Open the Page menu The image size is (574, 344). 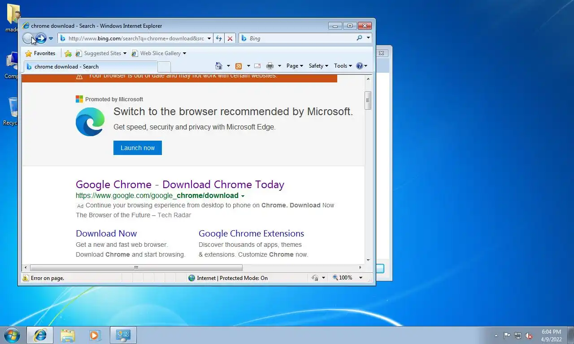point(295,66)
